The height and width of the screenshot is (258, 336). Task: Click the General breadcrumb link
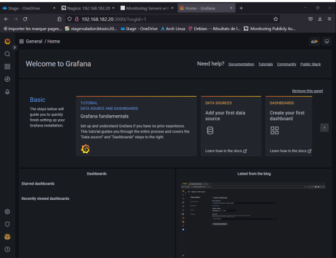coord(34,41)
